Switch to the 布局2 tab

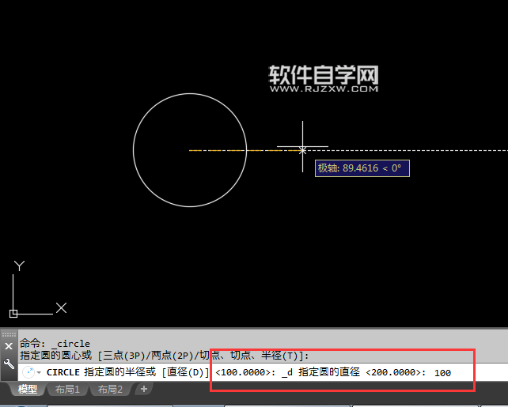[x=110, y=389]
